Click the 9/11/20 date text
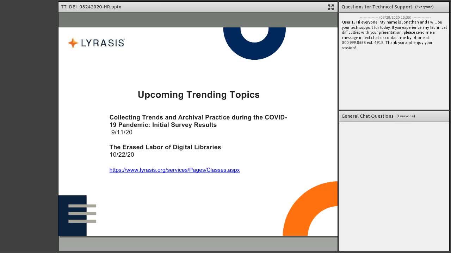 click(122, 132)
